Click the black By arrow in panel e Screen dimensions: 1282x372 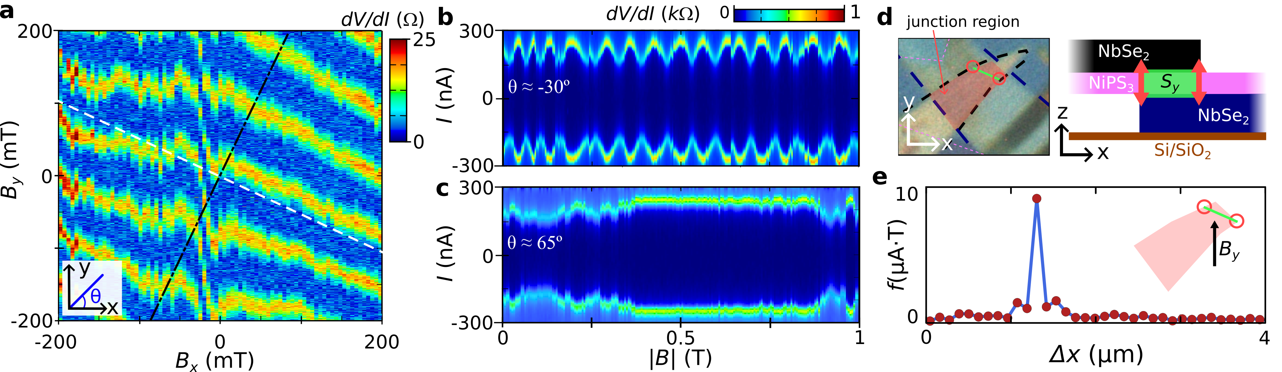pos(1215,244)
